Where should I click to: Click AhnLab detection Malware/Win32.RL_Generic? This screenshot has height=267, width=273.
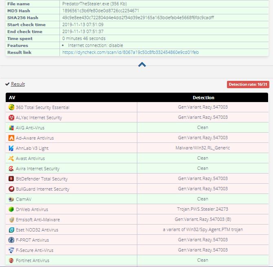(203, 148)
